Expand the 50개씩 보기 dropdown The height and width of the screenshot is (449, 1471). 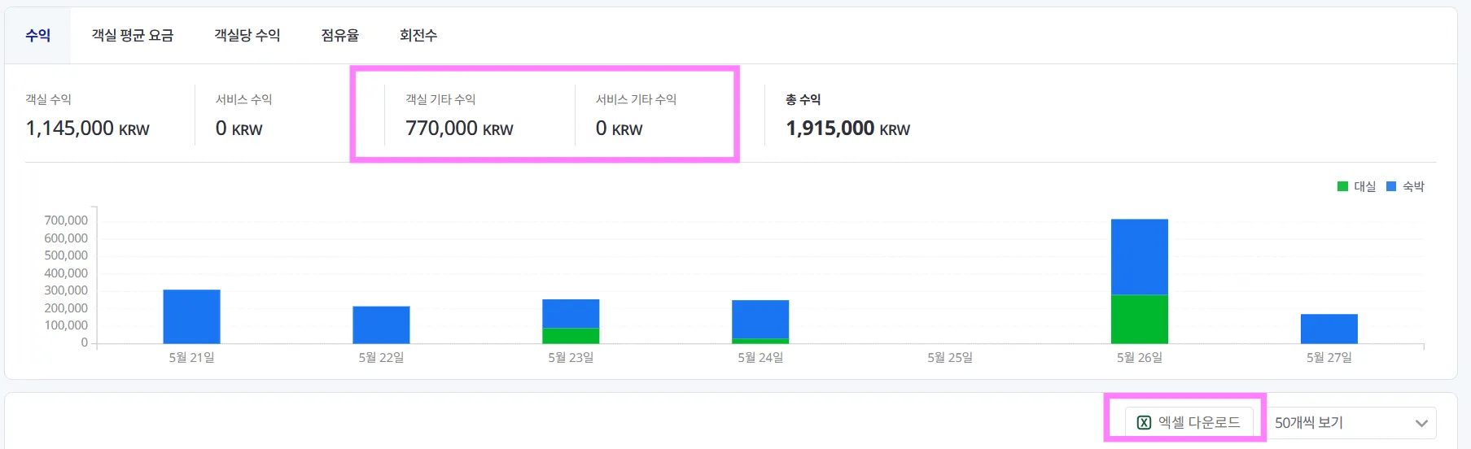[x=1351, y=422]
